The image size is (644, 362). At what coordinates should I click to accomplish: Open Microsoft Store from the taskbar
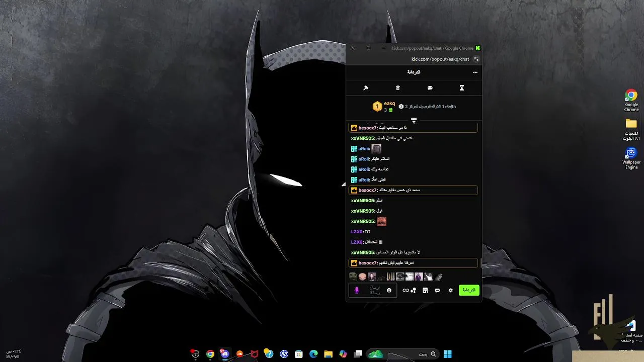pyautogui.click(x=299, y=354)
